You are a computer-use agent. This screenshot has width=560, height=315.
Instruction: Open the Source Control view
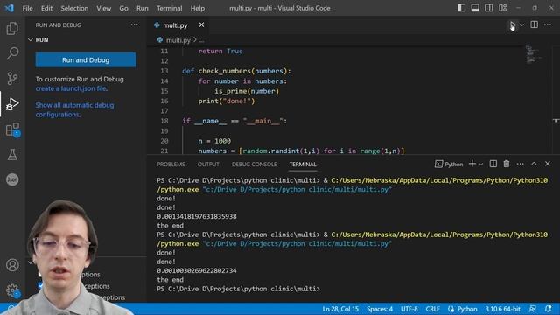(x=12, y=78)
